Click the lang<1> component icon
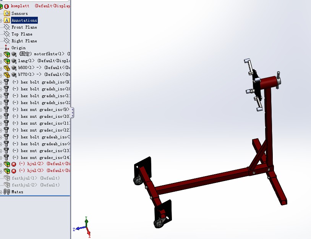 pyautogui.click(x=7, y=61)
